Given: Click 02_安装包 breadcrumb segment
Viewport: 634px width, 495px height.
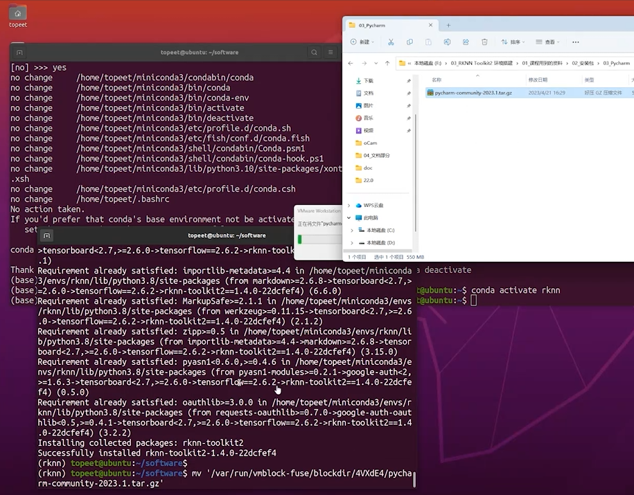Looking at the screenshot, I should click(583, 63).
